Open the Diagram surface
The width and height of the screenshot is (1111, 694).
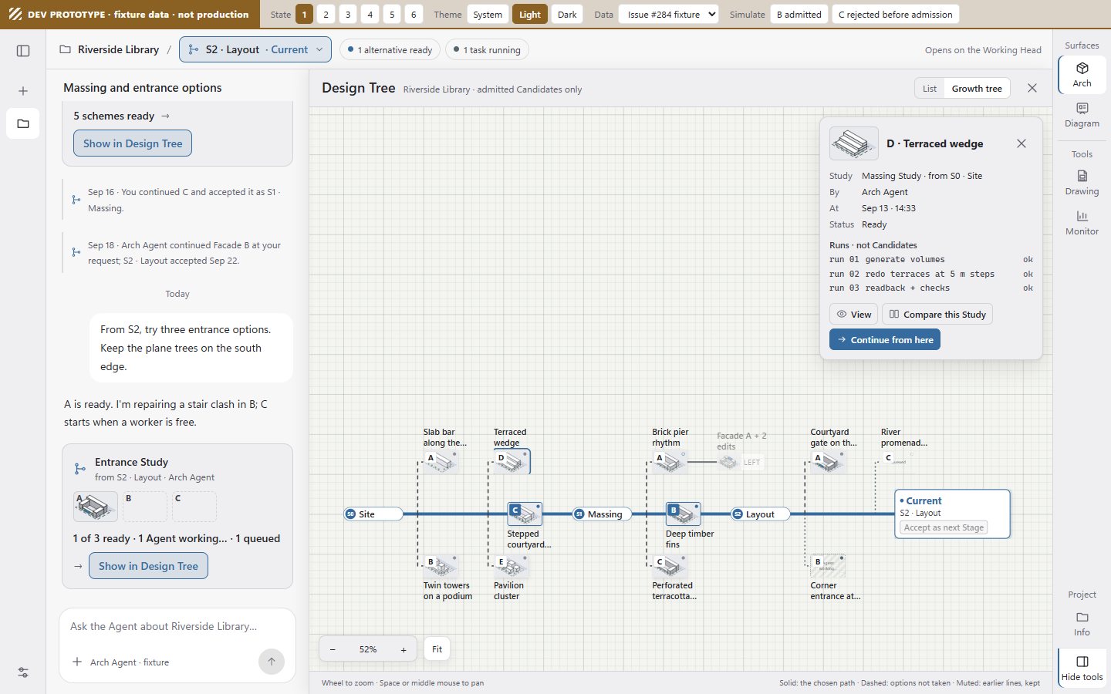[1082, 115]
